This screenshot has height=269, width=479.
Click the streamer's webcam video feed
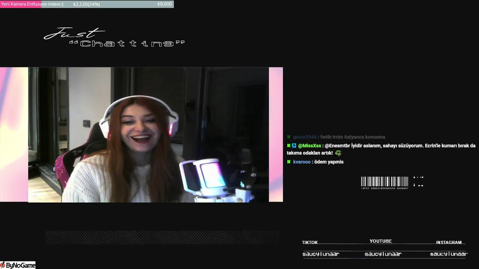point(148,134)
